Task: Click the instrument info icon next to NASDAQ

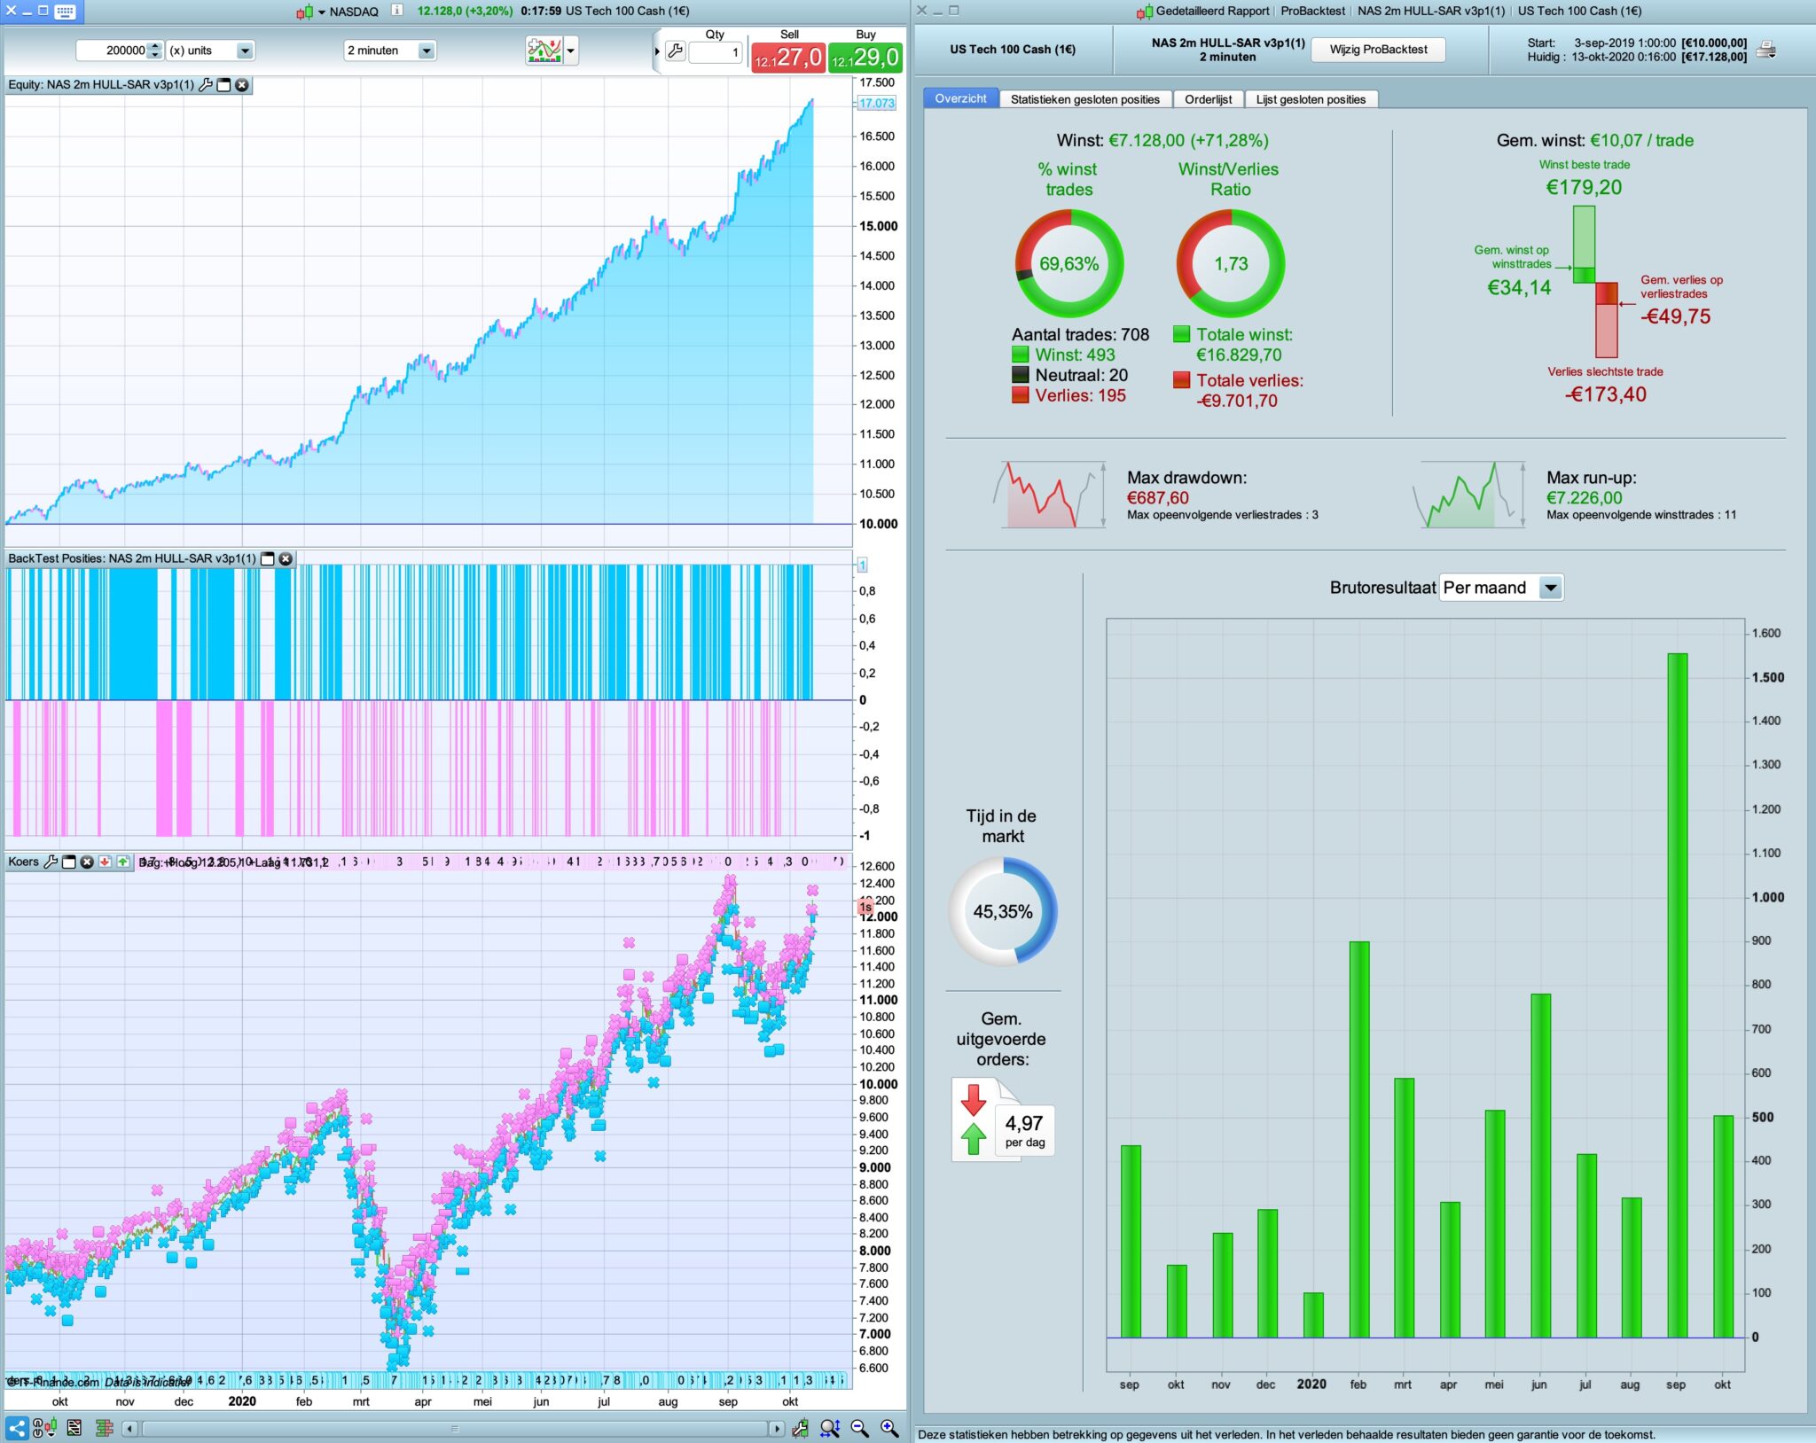Action: [397, 11]
